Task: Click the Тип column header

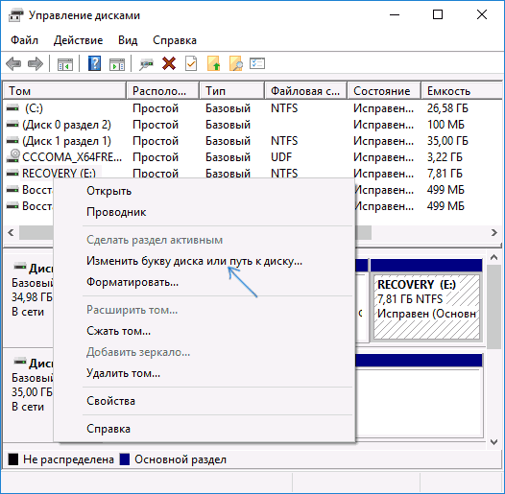Action: 232,91
